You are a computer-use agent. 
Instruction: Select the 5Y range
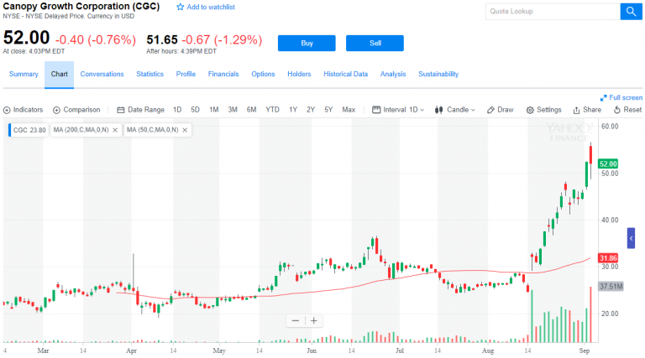(x=328, y=110)
